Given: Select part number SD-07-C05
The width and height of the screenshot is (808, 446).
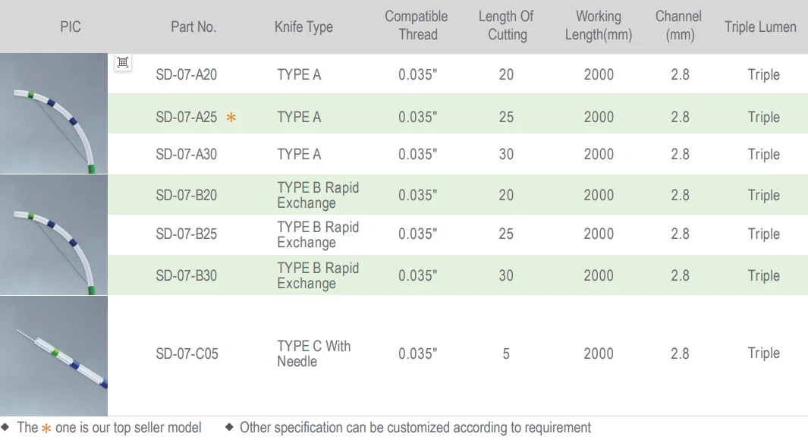Looking at the screenshot, I should click(x=187, y=354).
